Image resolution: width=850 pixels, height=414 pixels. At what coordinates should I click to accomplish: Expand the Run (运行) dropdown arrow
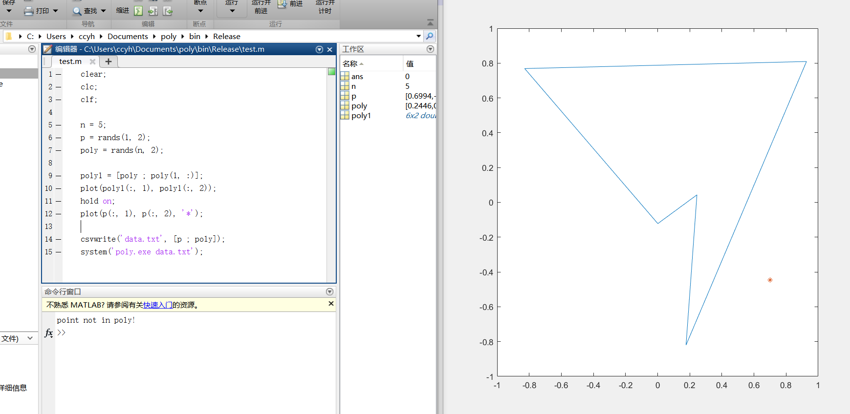(x=232, y=11)
